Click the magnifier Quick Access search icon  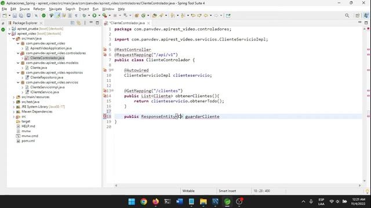point(347,16)
